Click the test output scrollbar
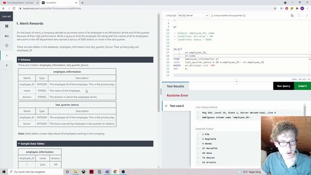 (x=305, y=110)
